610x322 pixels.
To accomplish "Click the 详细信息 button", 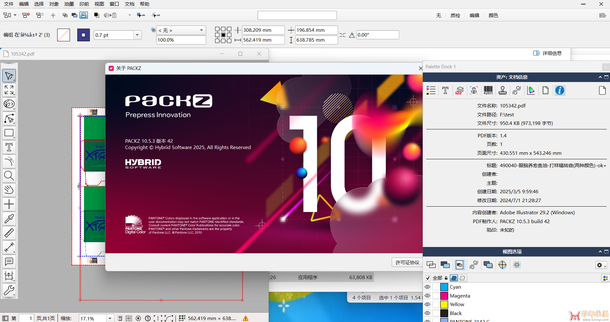I will 547,53.
